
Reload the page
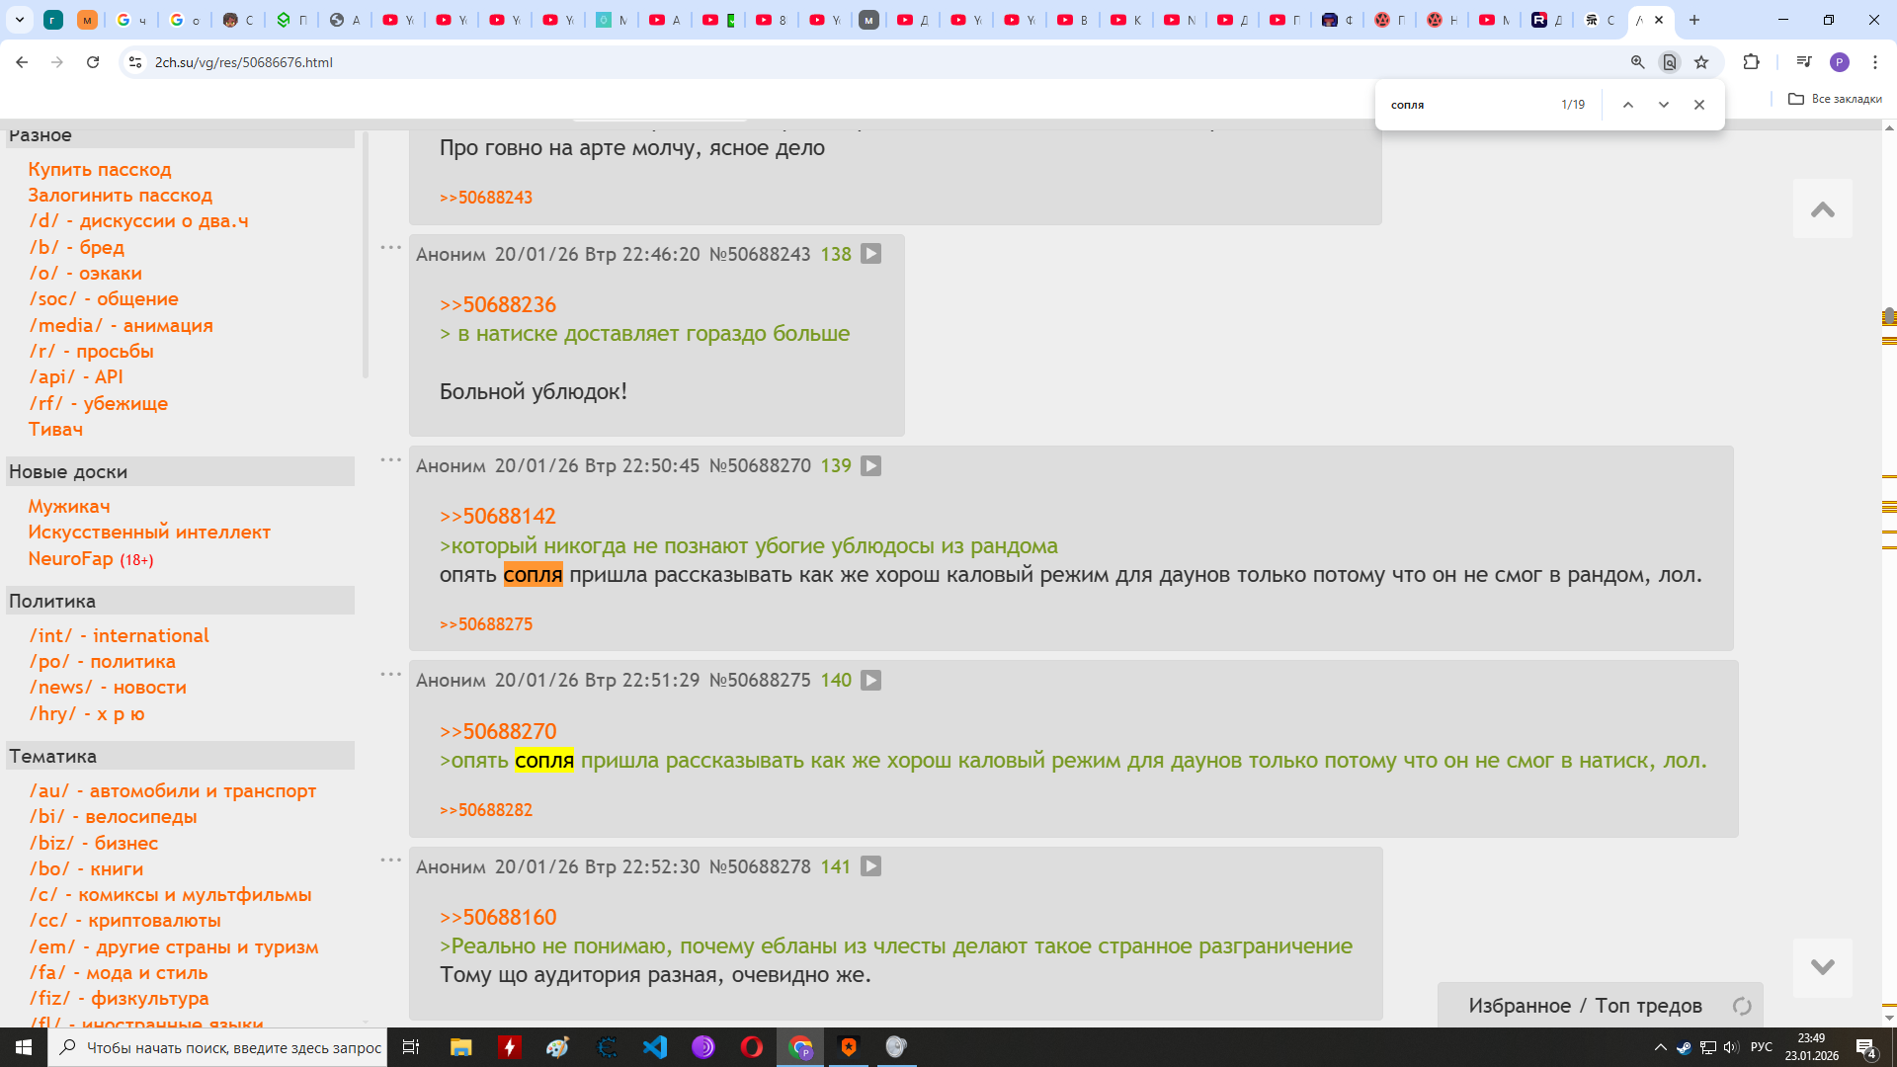point(93,62)
